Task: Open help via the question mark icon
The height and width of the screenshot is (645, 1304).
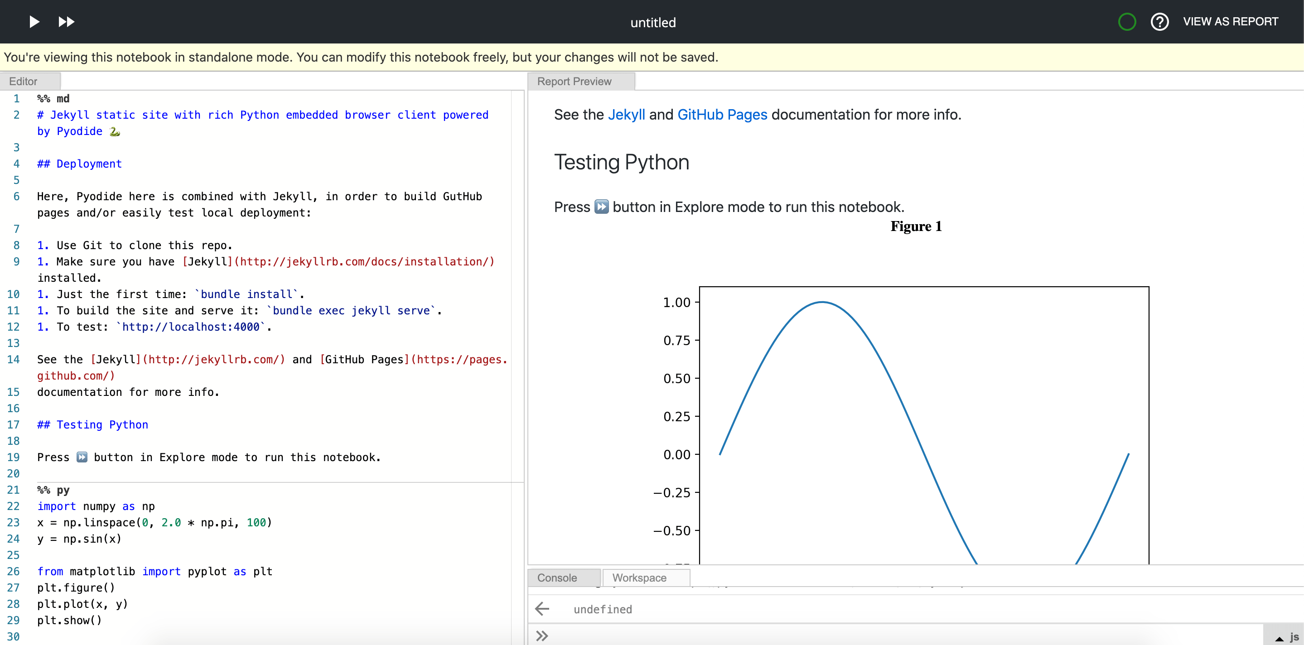Action: 1160,22
